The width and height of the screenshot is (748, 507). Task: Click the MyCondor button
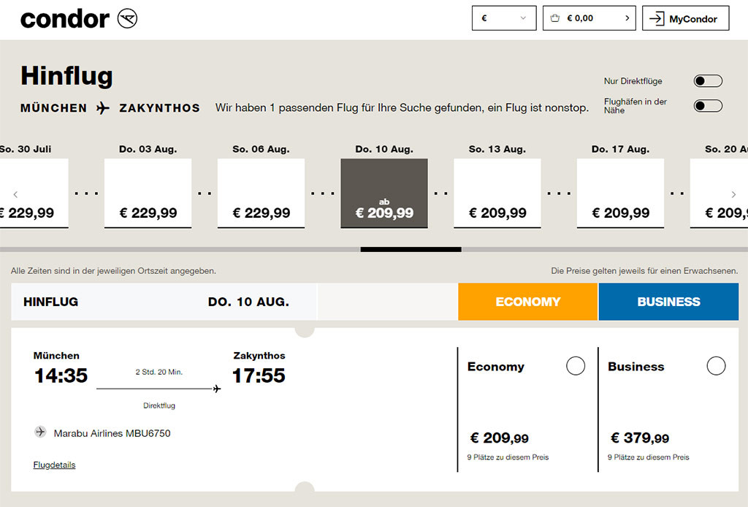point(685,19)
